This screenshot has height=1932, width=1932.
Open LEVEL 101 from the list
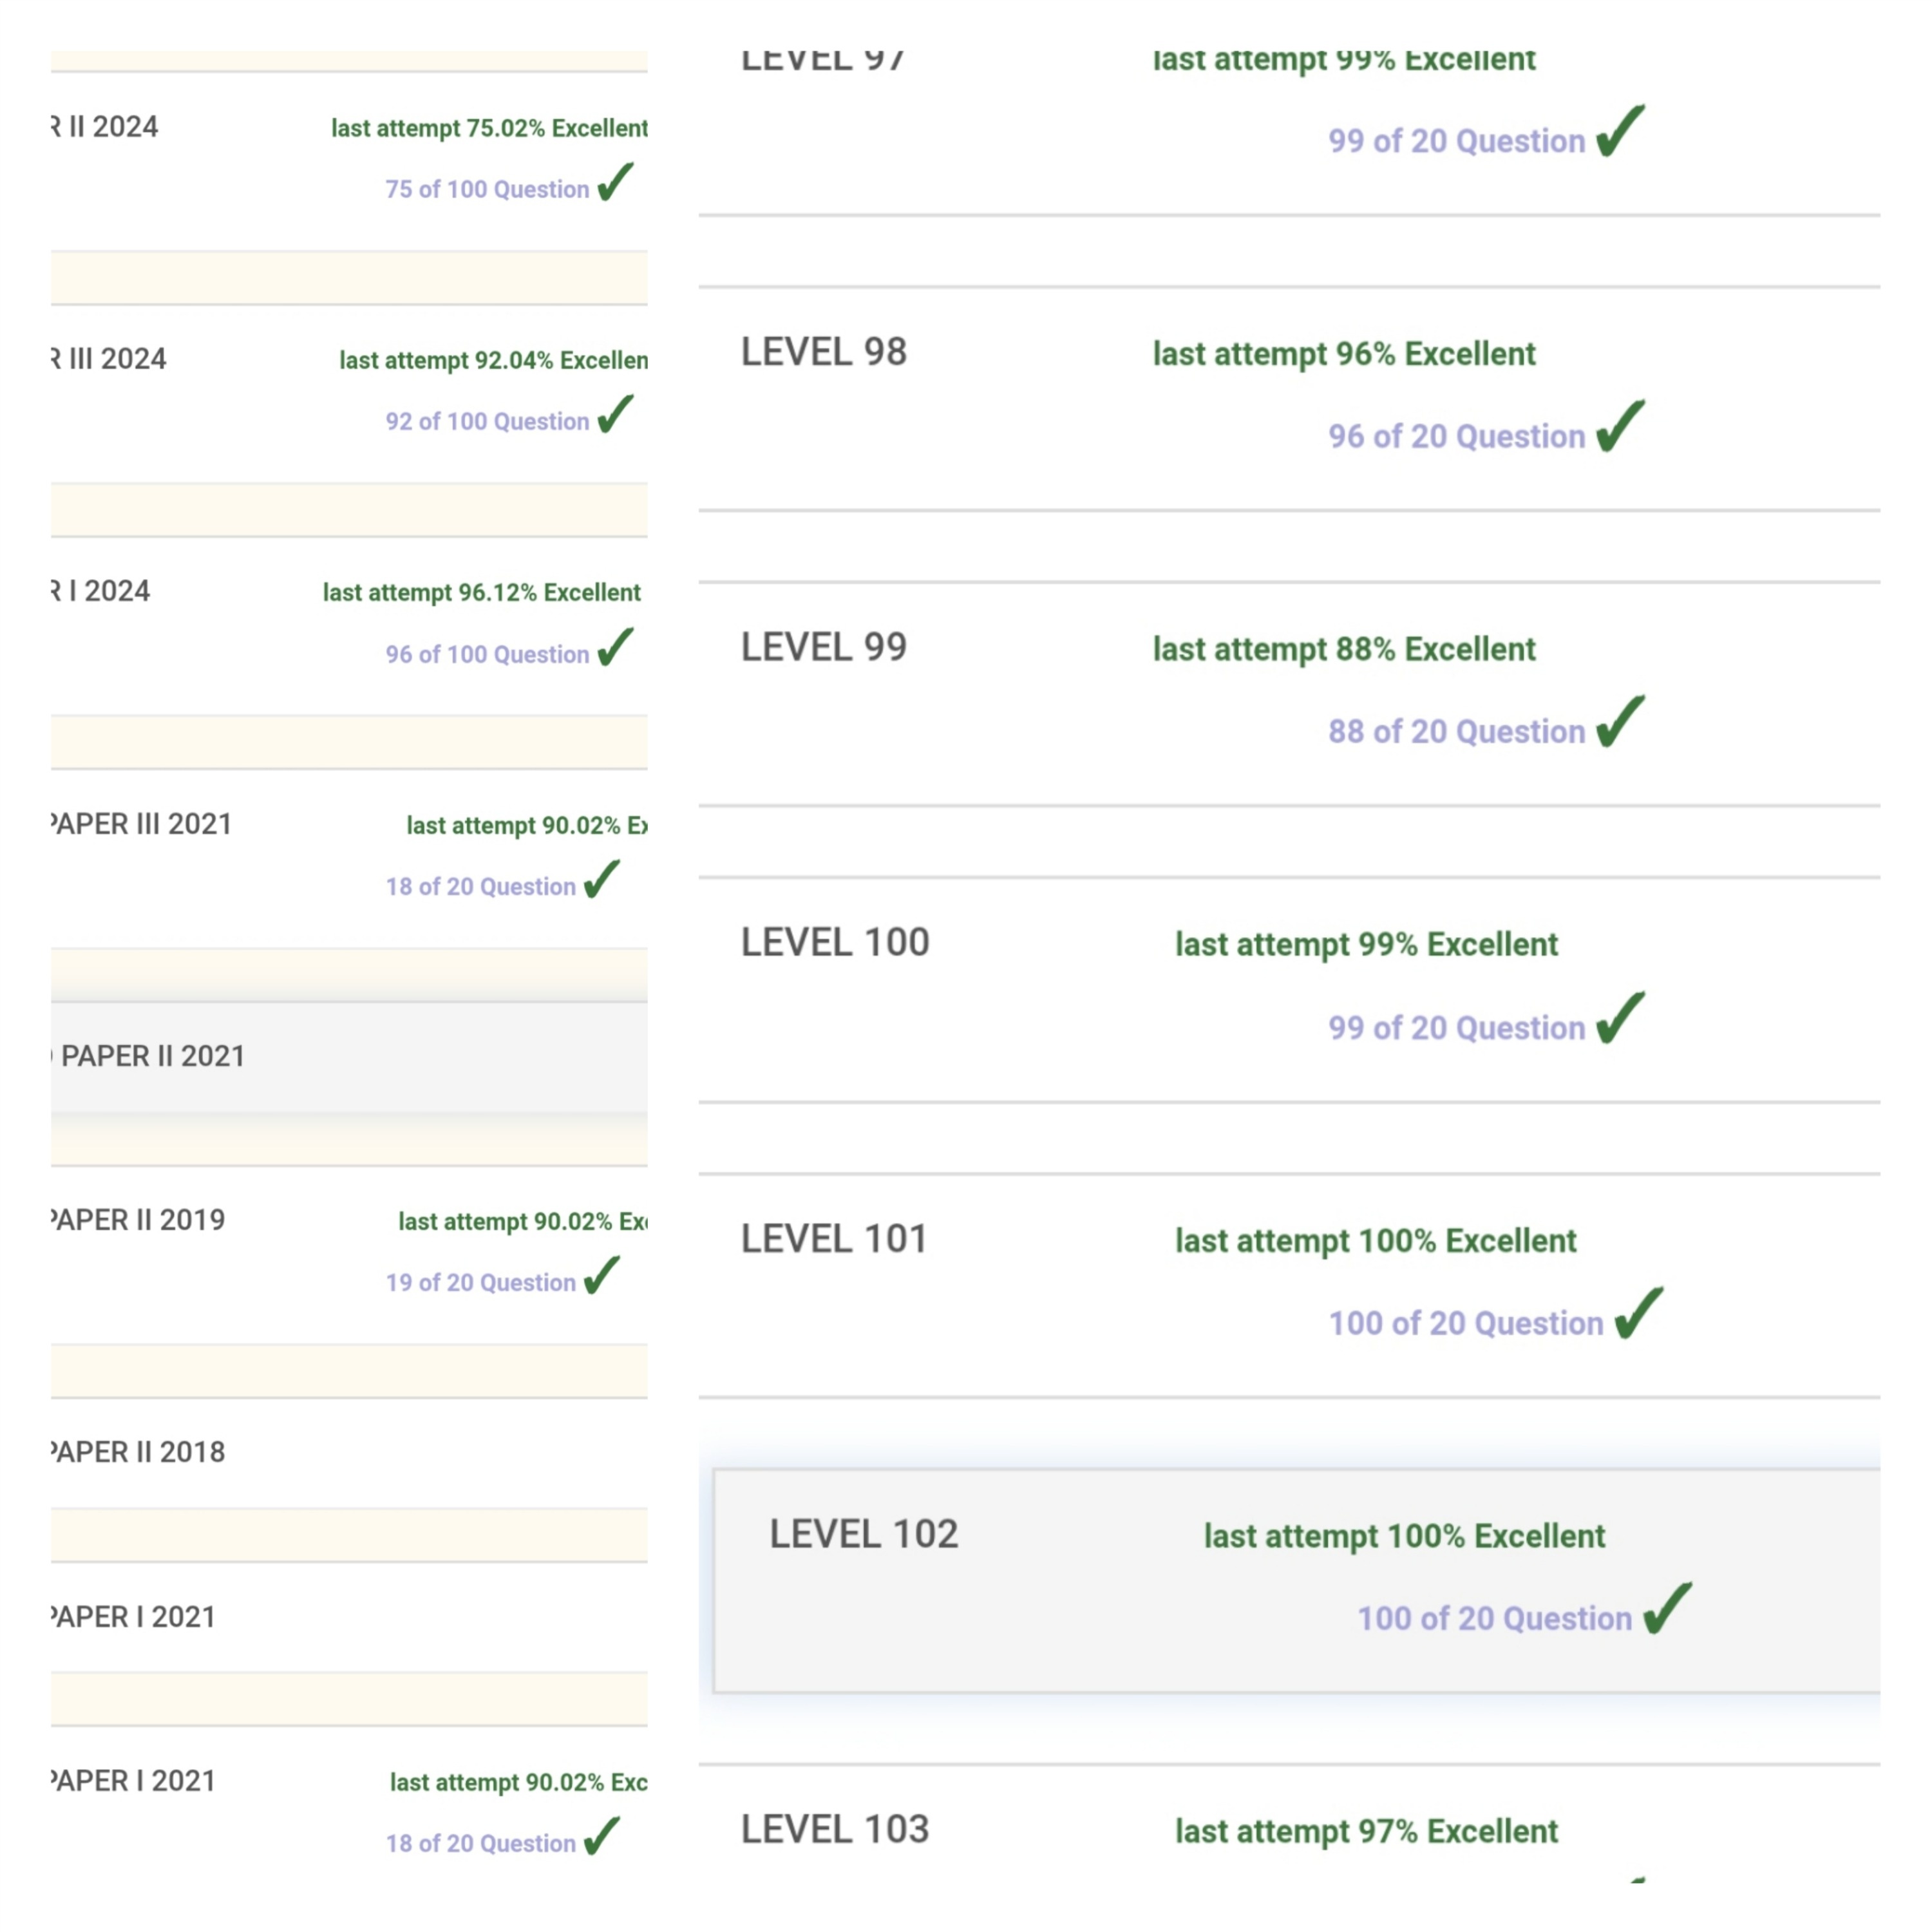(833, 1239)
